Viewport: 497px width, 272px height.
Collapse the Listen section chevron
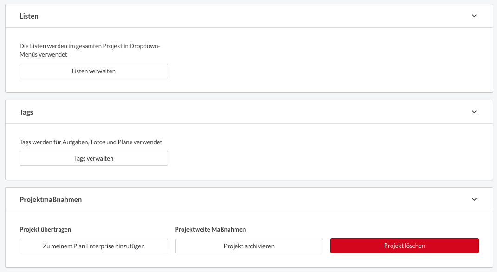click(x=474, y=16)
